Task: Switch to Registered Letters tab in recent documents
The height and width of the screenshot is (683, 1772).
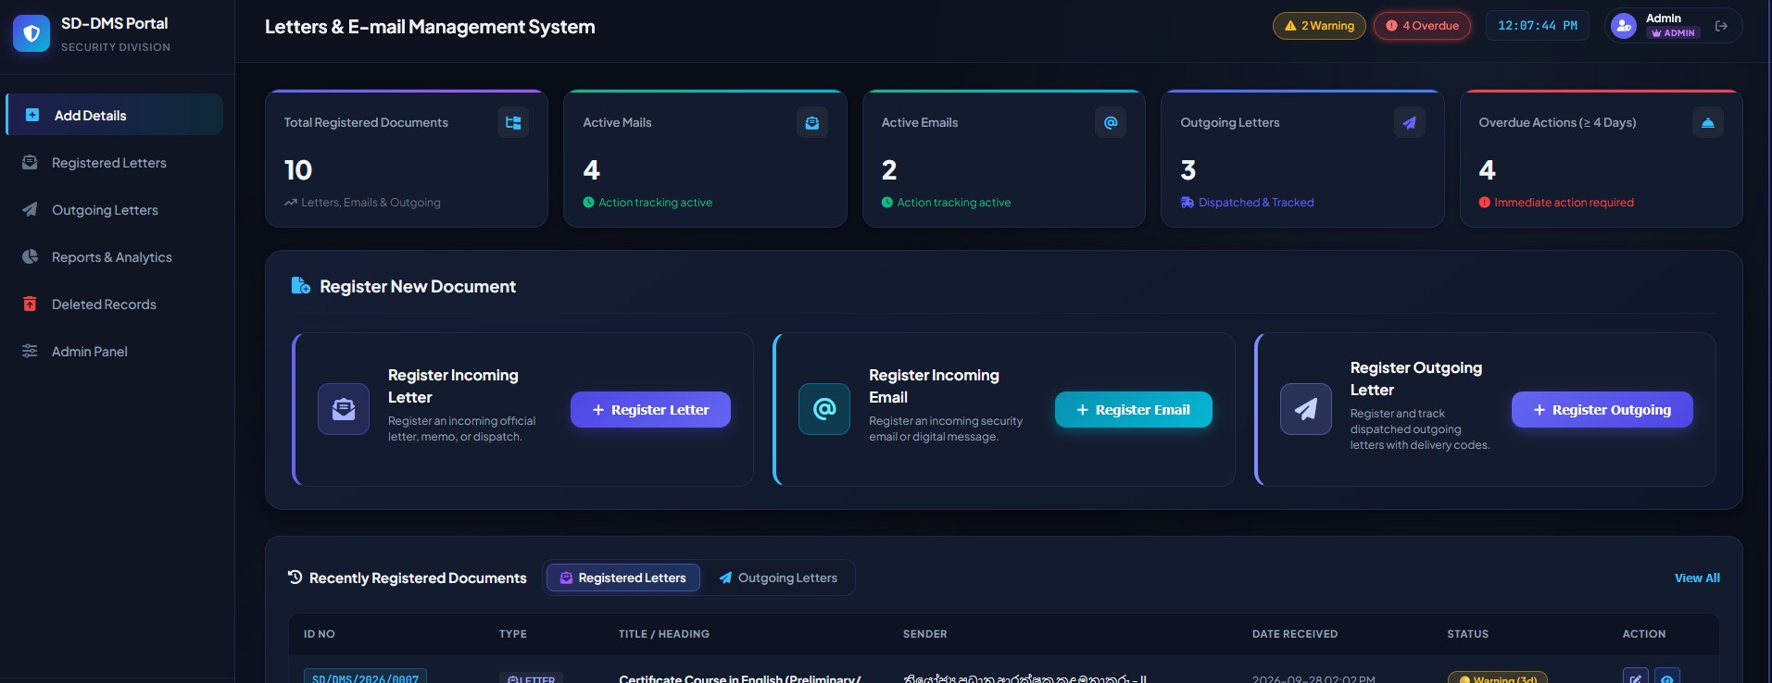Action: coord(623,577)
